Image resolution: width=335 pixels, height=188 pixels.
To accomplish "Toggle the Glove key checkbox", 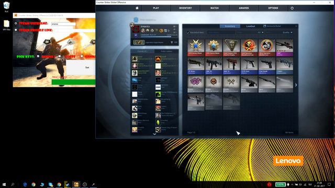I will tap(60, 56).
